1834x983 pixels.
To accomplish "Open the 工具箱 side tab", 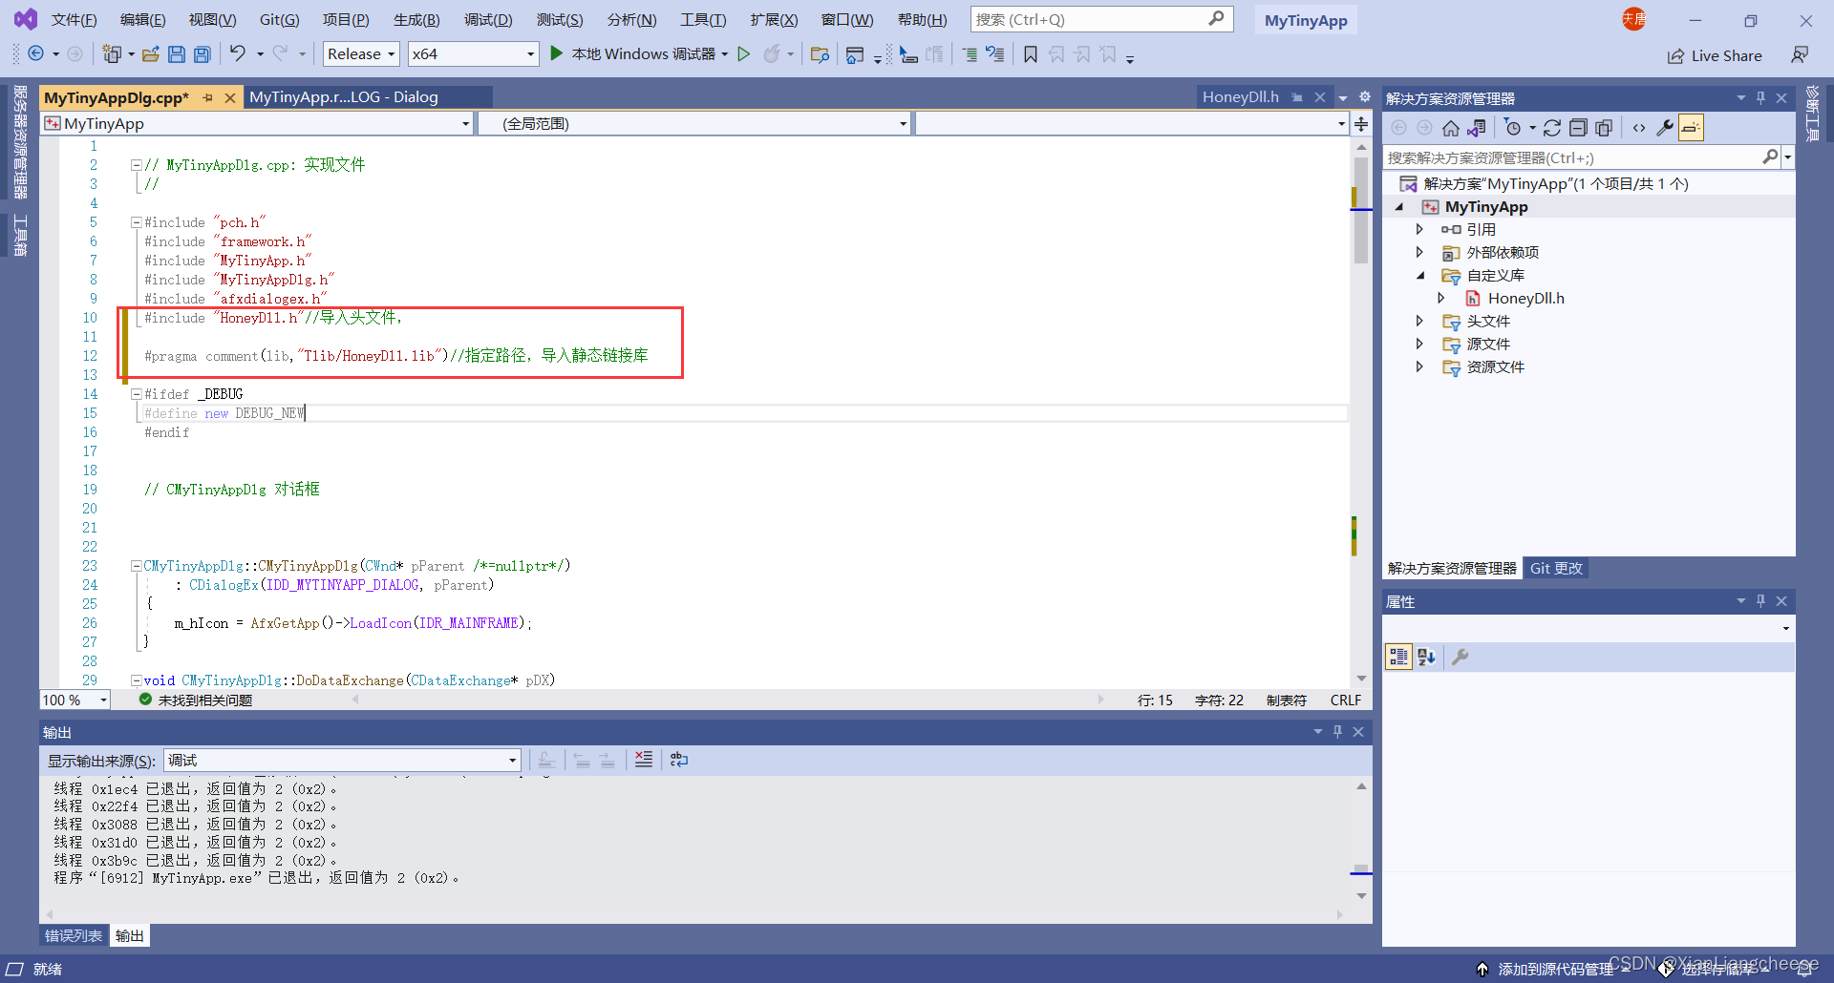I will [19, 235].
